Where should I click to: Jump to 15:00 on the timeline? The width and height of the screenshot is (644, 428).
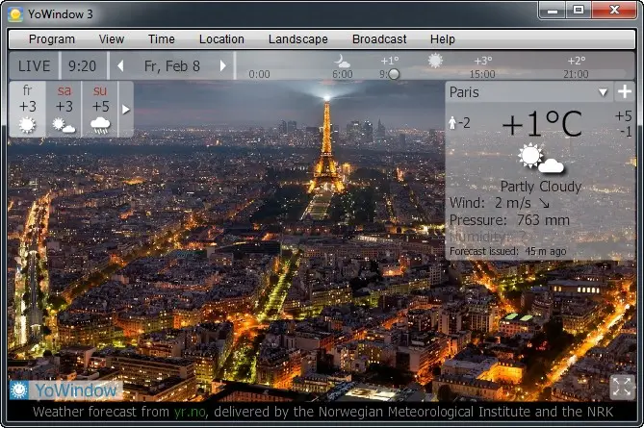(x=482, y=74)
